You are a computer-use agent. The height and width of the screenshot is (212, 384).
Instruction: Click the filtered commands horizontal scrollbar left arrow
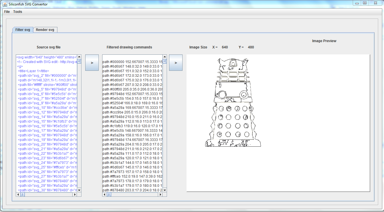pyautogui.click(x=104, y=195)
